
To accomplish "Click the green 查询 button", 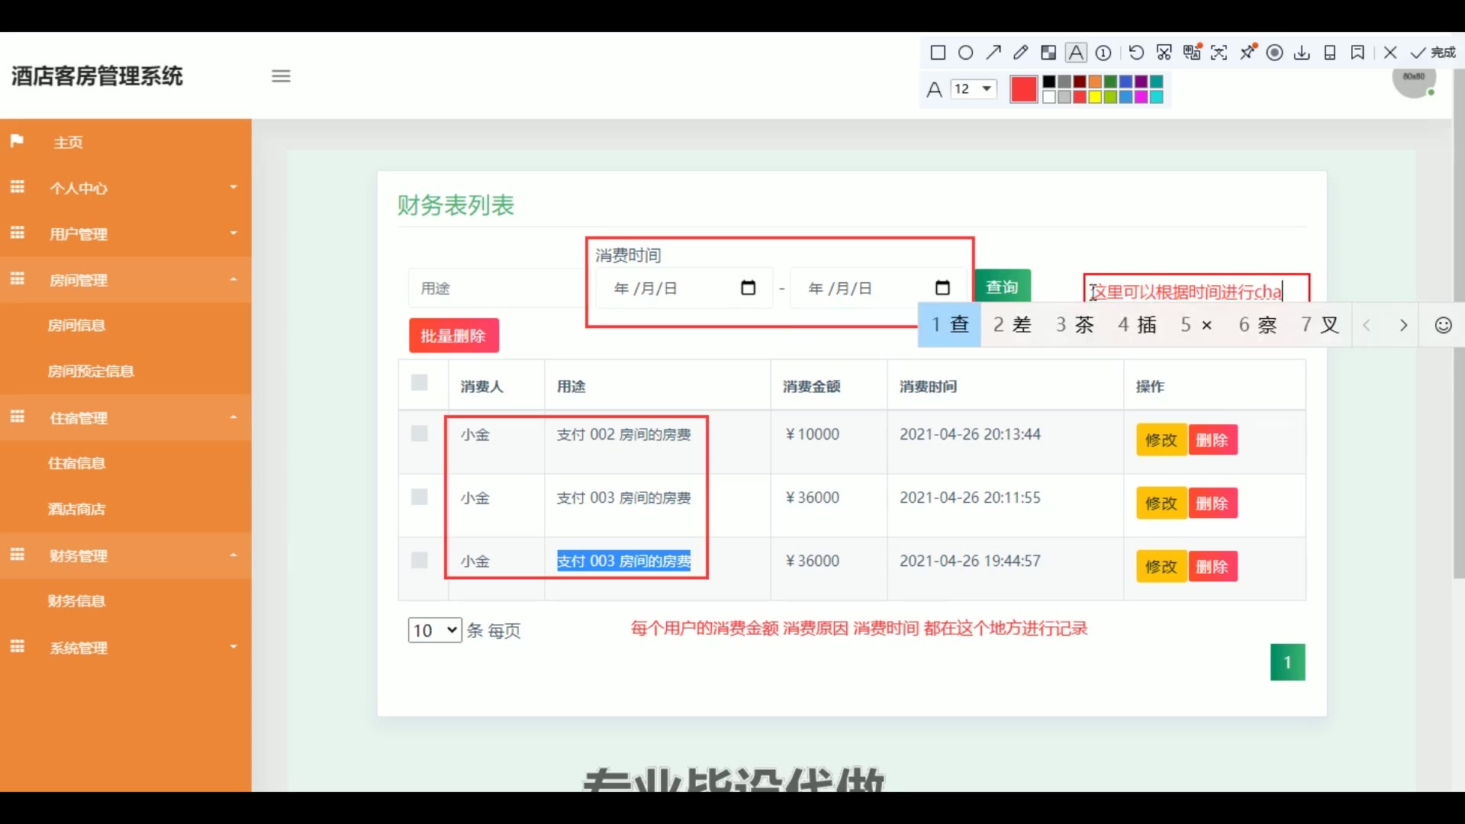I will coord(1002,287).
